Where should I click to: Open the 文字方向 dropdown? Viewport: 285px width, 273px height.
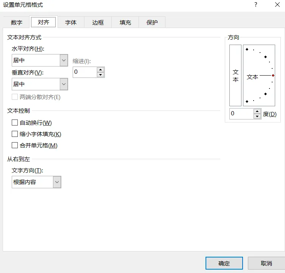tap(57, 182)
